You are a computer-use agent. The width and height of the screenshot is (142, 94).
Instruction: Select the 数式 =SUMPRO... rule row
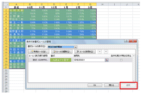80,60
